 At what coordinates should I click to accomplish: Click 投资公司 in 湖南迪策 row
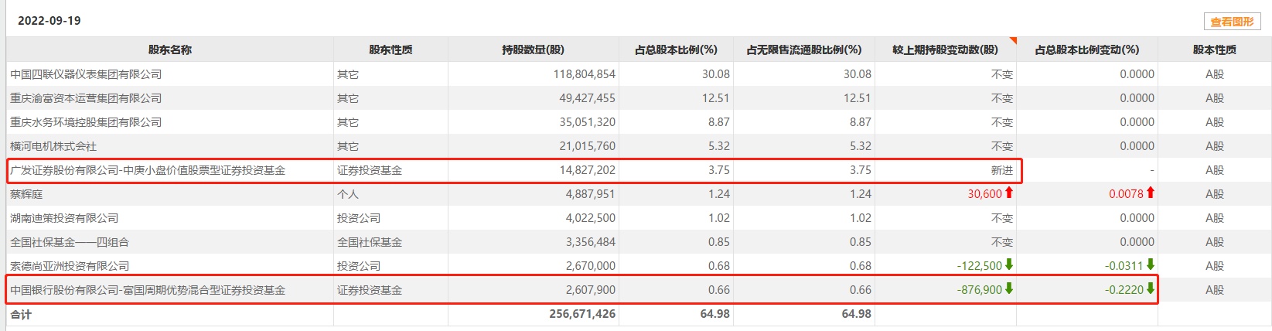pos(359,218)
